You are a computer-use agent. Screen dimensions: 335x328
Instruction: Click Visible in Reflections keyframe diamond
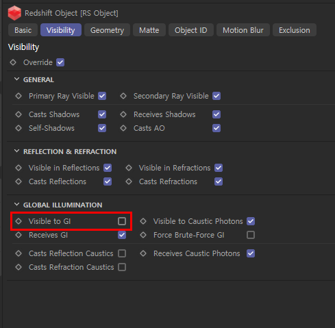tap(18, 168)
